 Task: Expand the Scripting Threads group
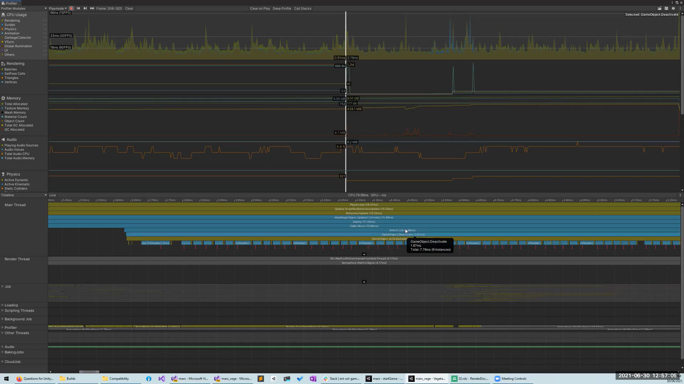[2, 310]
